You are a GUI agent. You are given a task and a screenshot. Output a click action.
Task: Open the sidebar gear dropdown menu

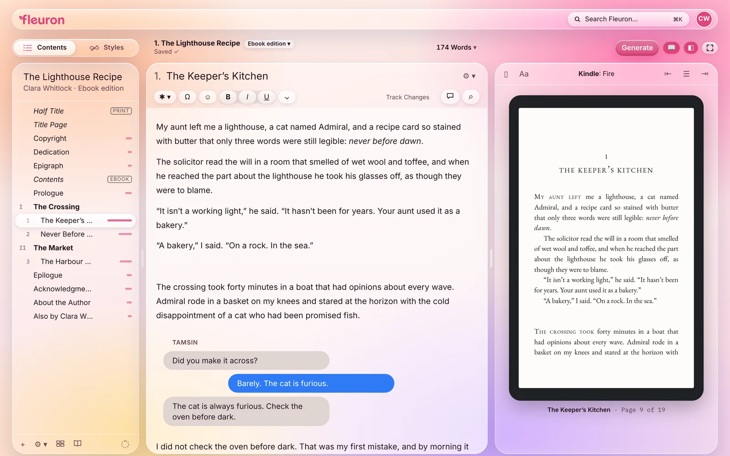[41, 444]
